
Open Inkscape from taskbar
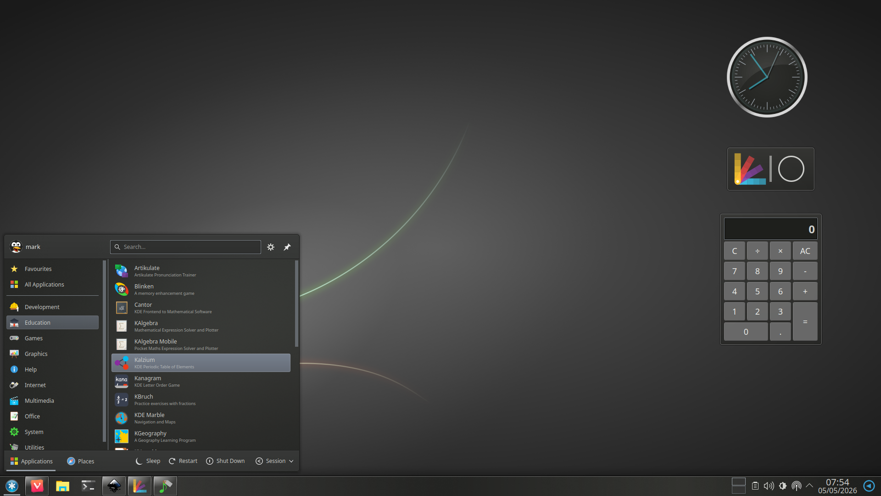[x=114, y=486]
